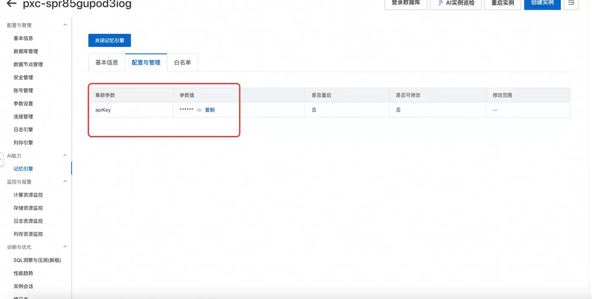
Task: Select the 配置与管理 tab
Action: click(x=146, y=62)
